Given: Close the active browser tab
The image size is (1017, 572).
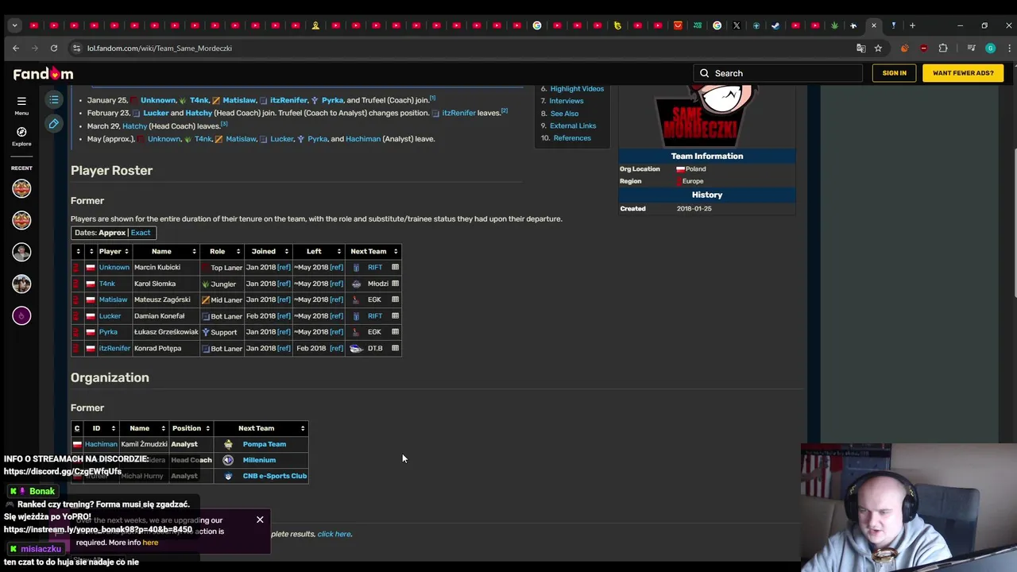Looking at the screenshot, I should pyautogui.click(x=874, y=25).
